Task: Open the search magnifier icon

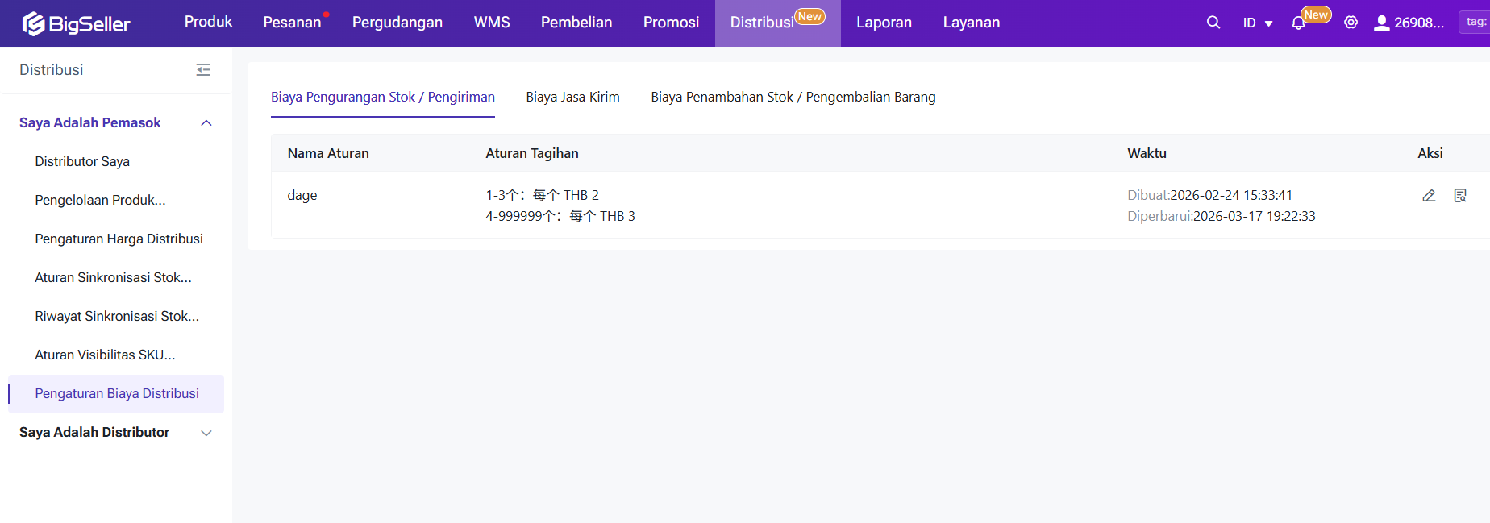Action: pyautogui.click(x=1213, y=23)
